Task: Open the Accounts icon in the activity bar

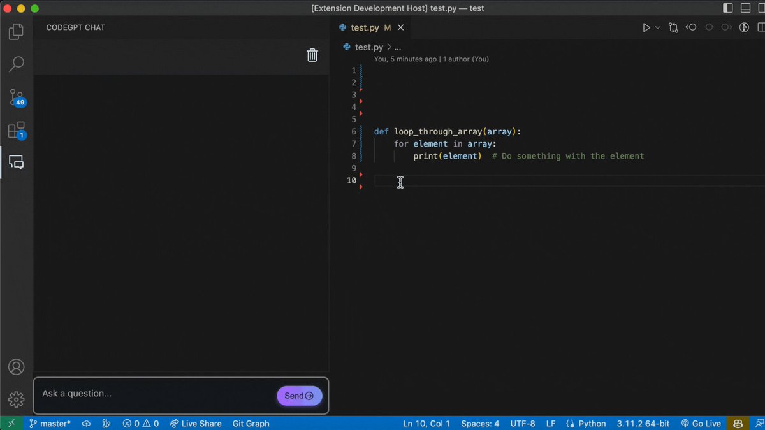Action: (17, 367)
